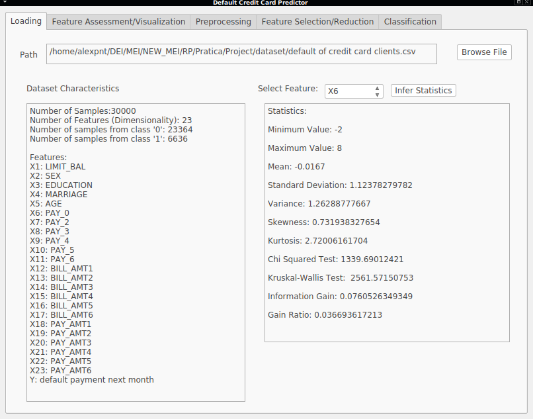
Task: Close the Default Credit Card Predictor window
Action: click(527, 2)
